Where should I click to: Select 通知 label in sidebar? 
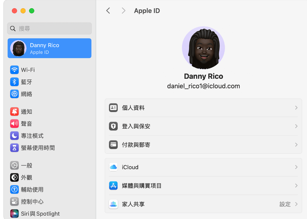pyautogui.click(x=26, y=112)
